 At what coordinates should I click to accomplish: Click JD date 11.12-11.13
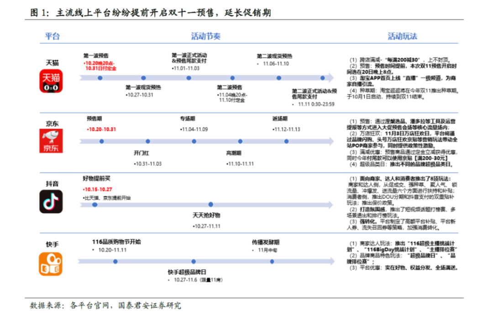tap(286, 129)
